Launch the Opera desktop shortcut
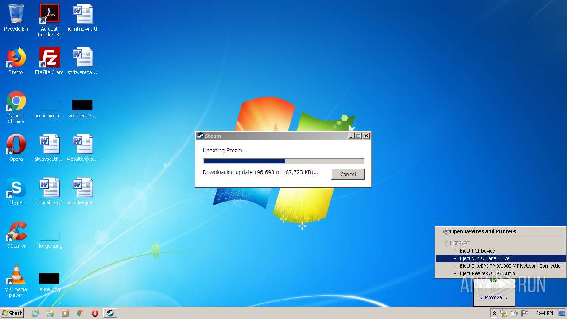The height and width of the screenshot is (319, 567). tap(16, 148)
